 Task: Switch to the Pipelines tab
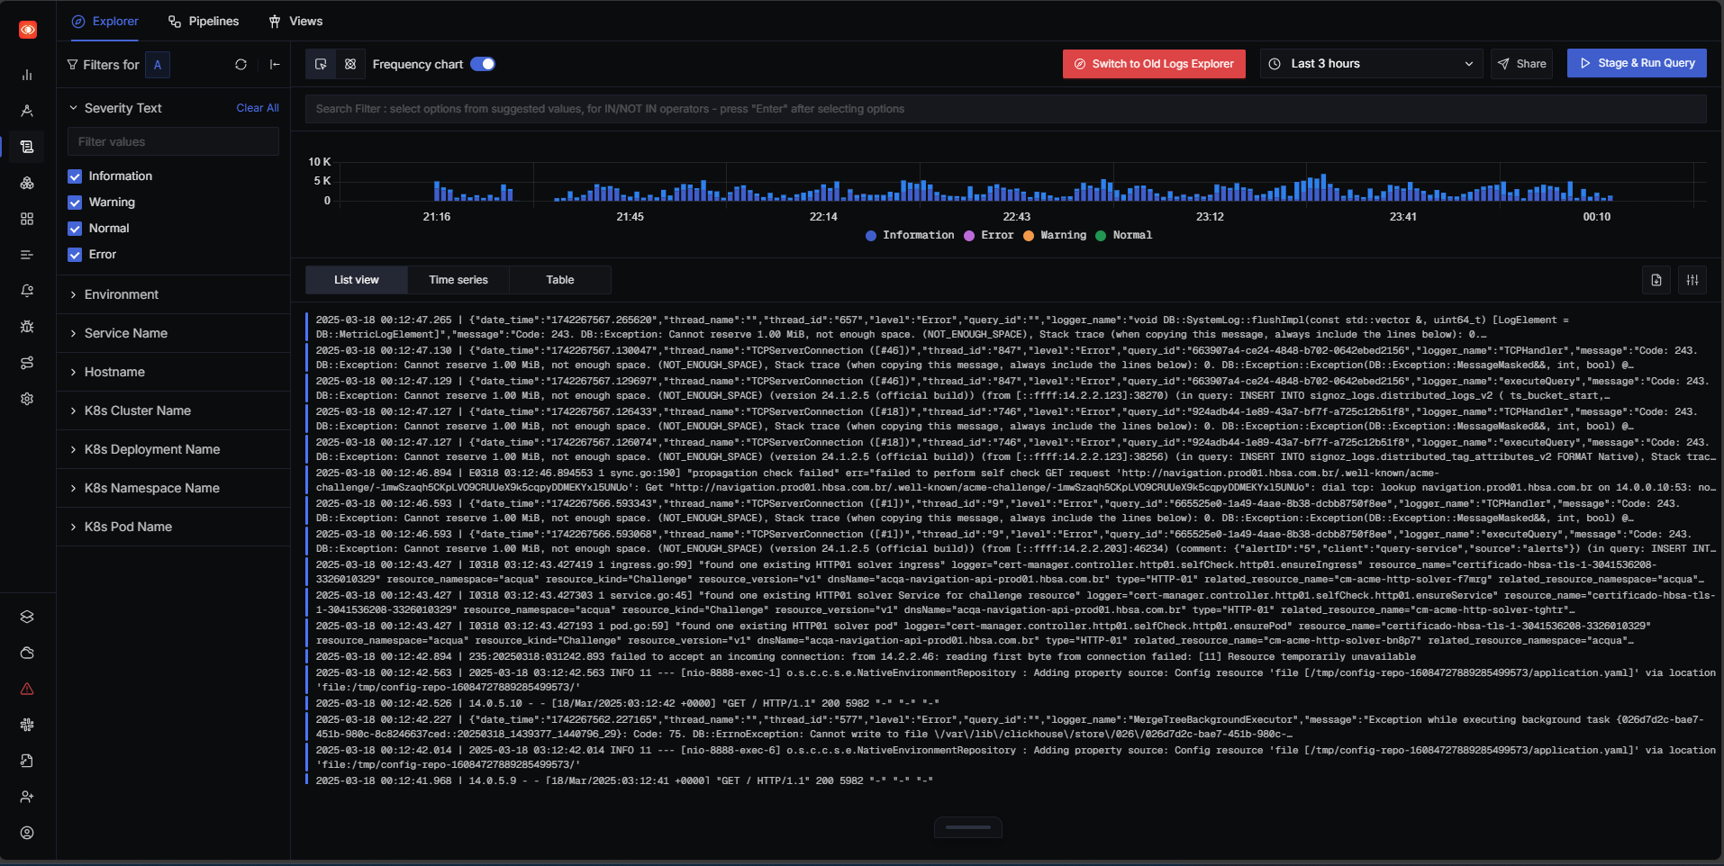click(x=204, y=21)
